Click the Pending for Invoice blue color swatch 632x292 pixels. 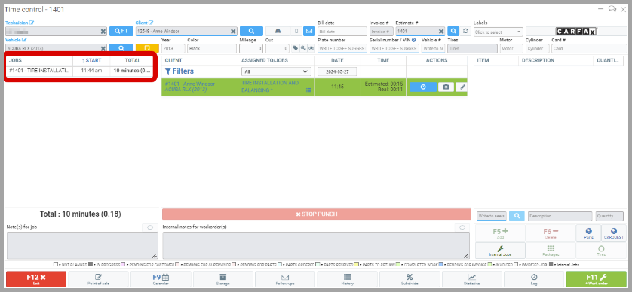click(x=440, y=265)
